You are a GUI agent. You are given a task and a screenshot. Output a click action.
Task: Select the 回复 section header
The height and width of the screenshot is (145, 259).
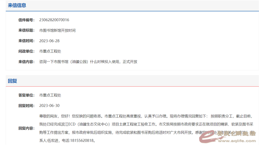pos(12,81)
